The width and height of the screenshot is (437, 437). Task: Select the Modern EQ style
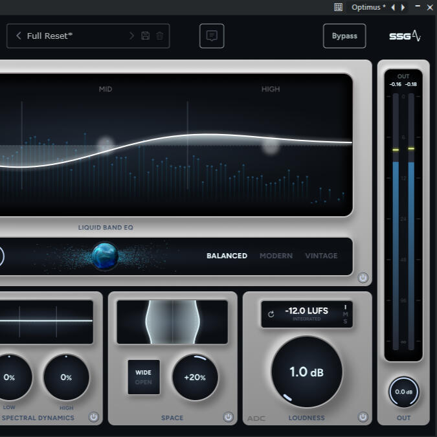276,256
